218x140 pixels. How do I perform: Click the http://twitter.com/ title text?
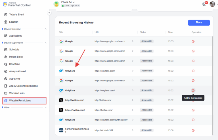click(x=74, y=100)
